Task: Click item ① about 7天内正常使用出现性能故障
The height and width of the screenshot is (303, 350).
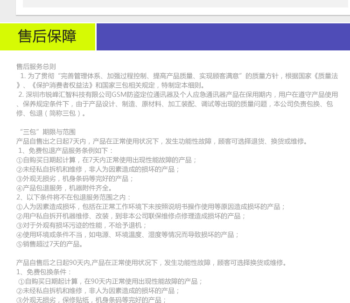Action: [107, 160]
